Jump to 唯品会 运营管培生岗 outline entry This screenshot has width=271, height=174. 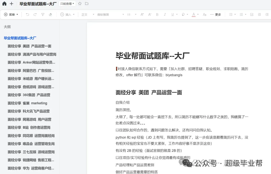pos(31,144)
